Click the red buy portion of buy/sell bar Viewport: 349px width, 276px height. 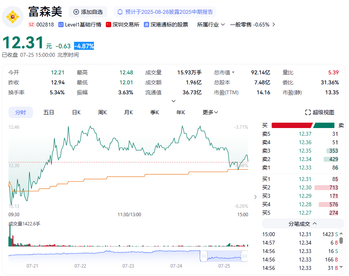292,125
